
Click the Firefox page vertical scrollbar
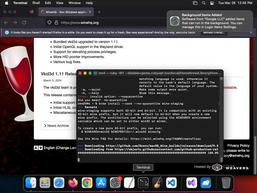[x=255, y=155]
